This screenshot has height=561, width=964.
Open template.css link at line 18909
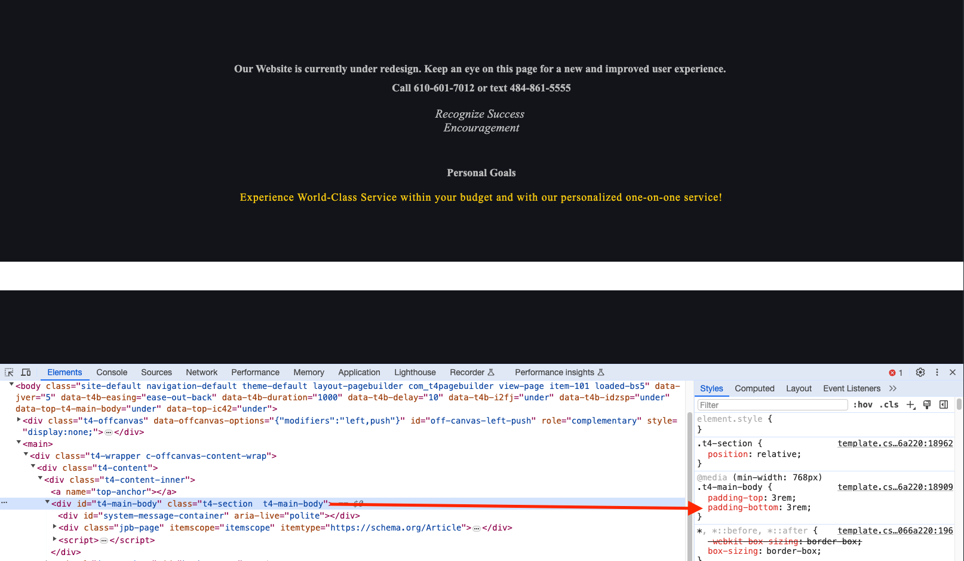[x=895, y=487]
